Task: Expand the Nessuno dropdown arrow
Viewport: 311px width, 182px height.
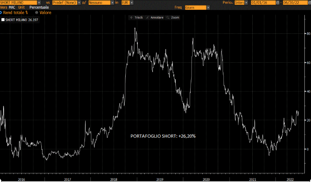Action: [x=113, y=2]
